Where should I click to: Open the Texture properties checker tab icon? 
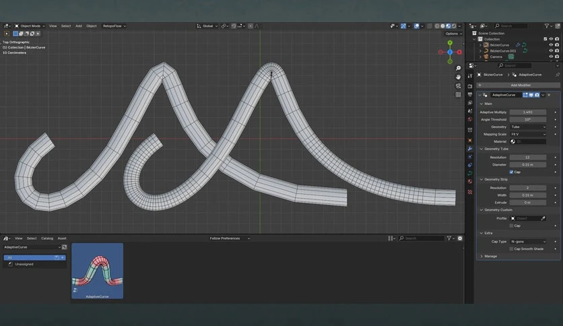coord(470,192)
